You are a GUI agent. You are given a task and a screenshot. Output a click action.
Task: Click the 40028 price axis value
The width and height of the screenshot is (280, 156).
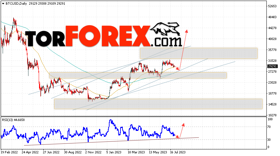272,39
